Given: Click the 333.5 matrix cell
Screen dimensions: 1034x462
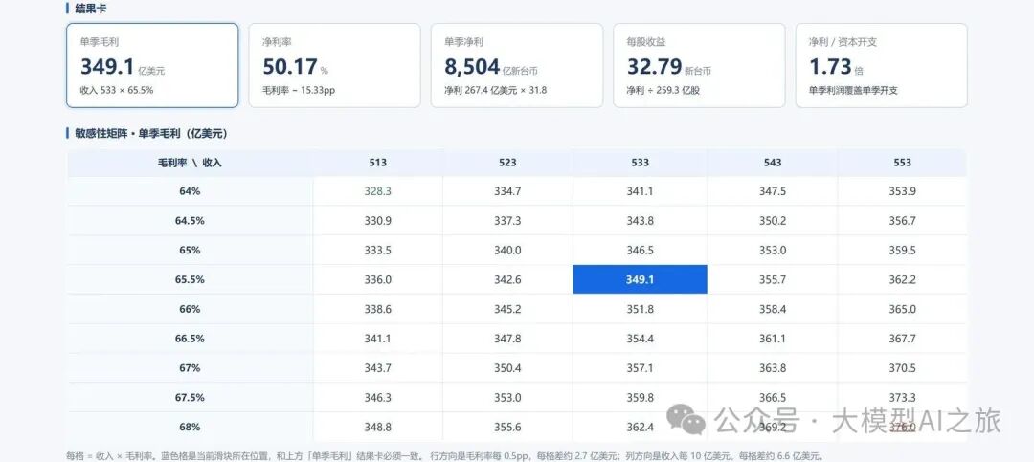Looking at the screenshot, I should 378,251.
